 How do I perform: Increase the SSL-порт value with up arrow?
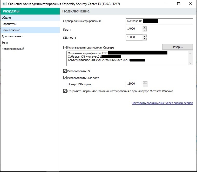coord(145,36)
